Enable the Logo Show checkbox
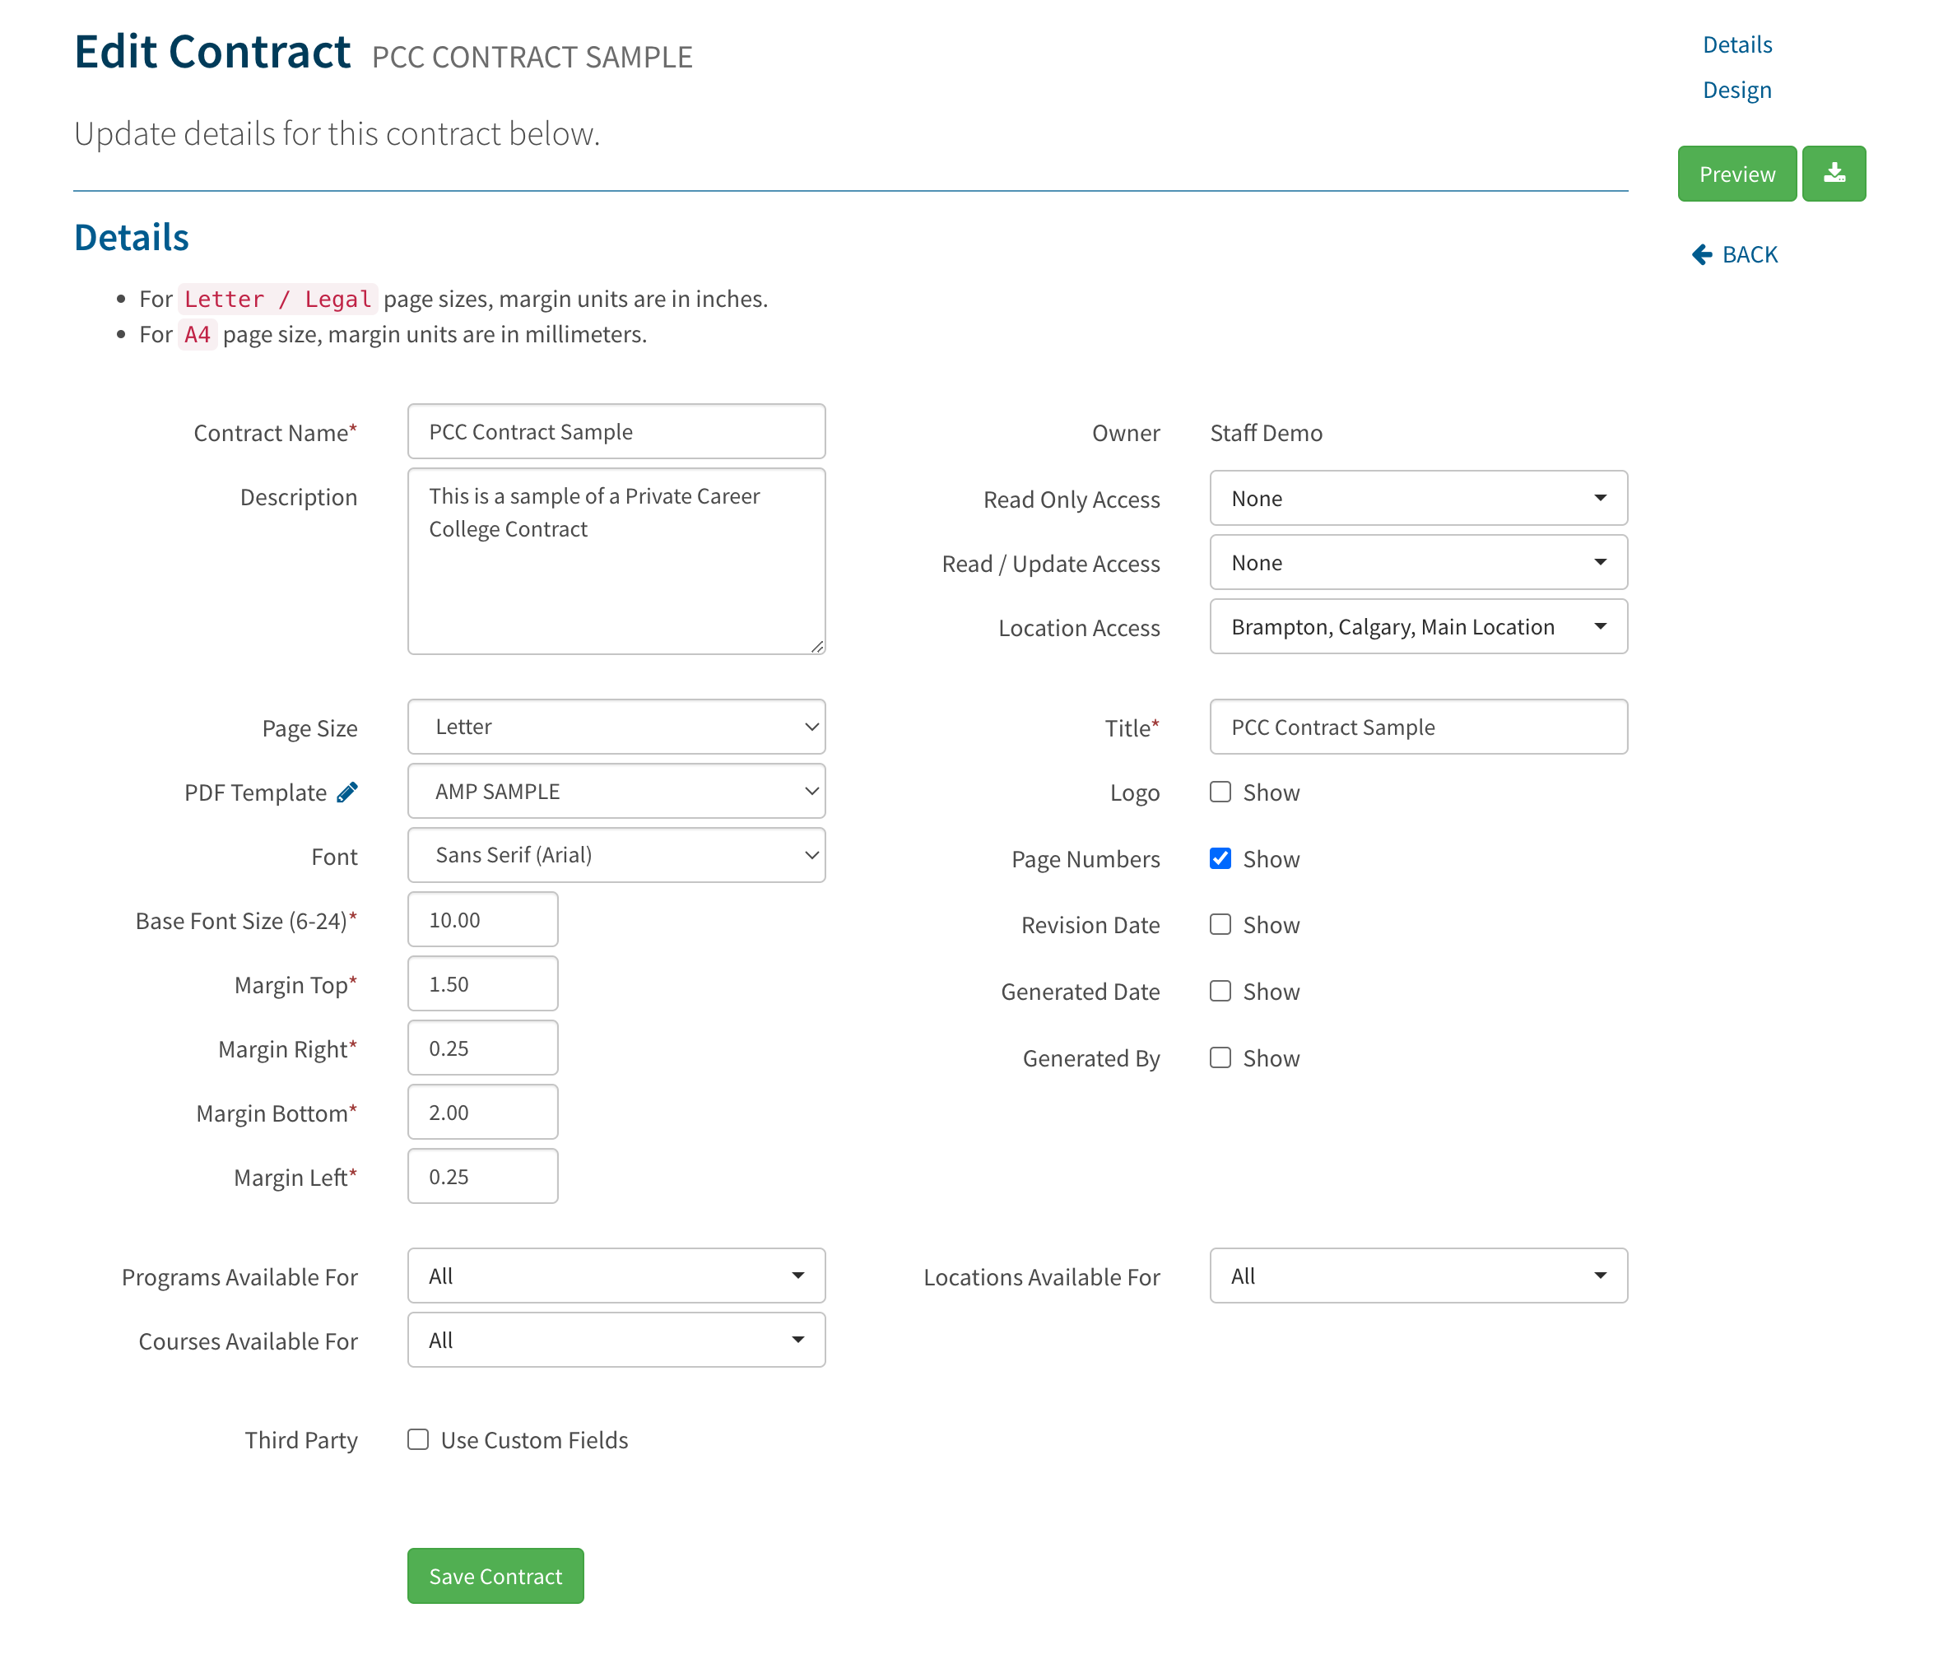Viewport: 1934px width, 1659px height. 1220,792
